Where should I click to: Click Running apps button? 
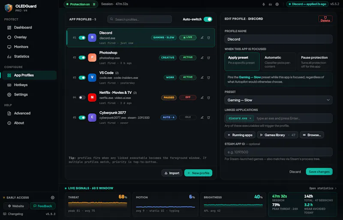[x=240, y=135]
